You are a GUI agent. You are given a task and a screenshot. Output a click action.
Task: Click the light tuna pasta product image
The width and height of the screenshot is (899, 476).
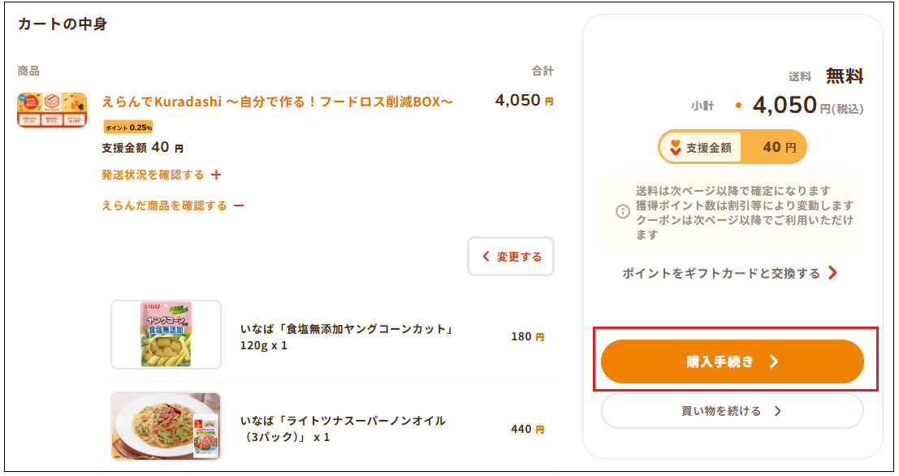[x=166, y=426]
